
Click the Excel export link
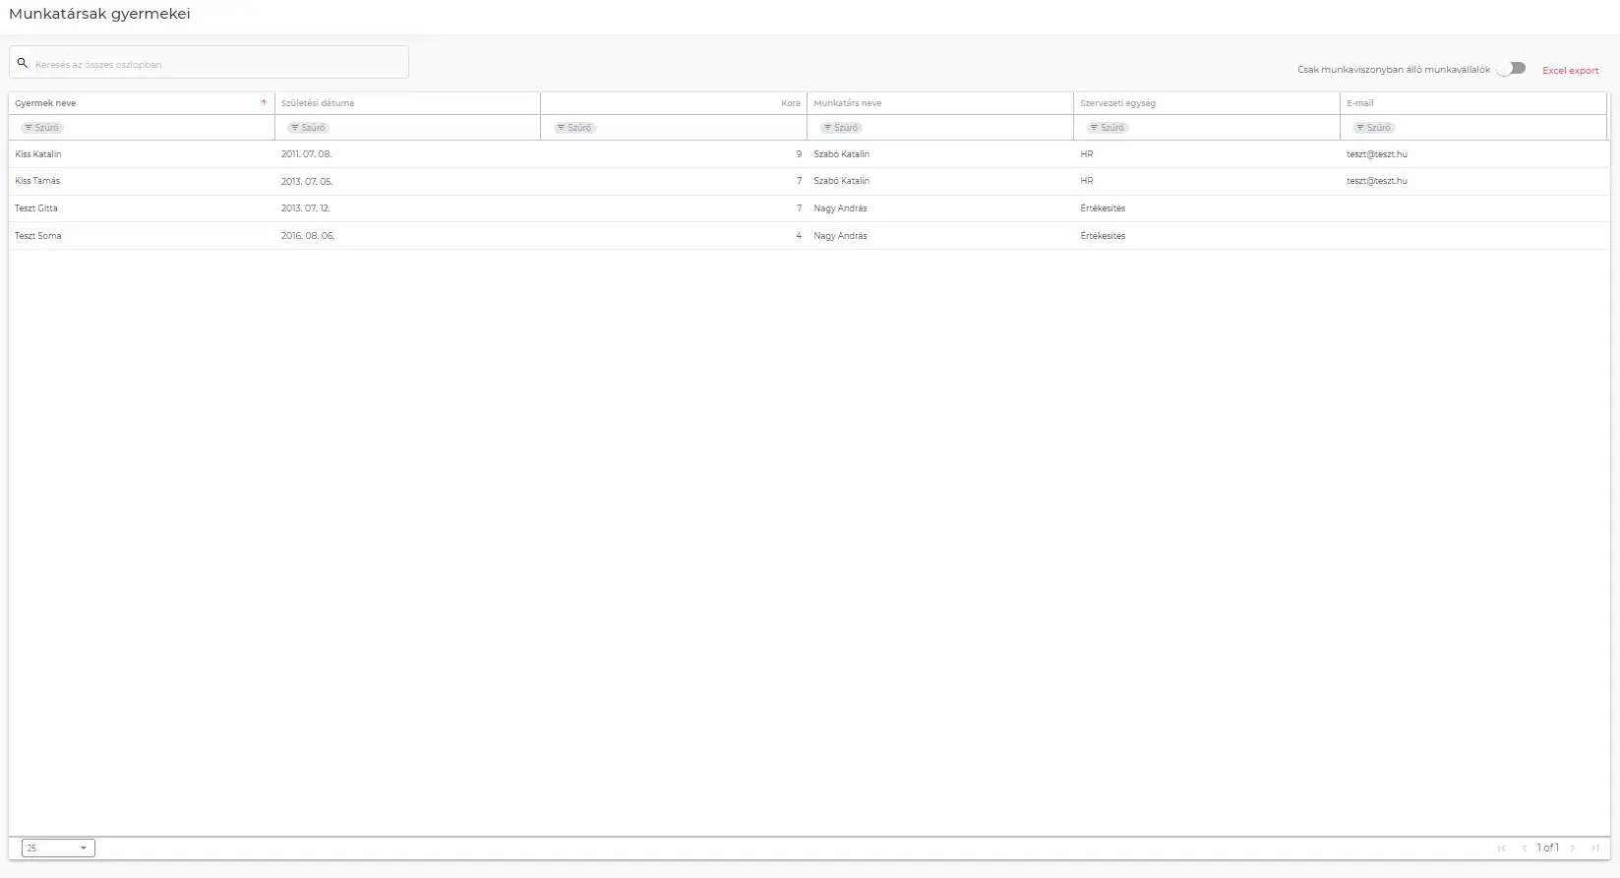[1570, 71]
